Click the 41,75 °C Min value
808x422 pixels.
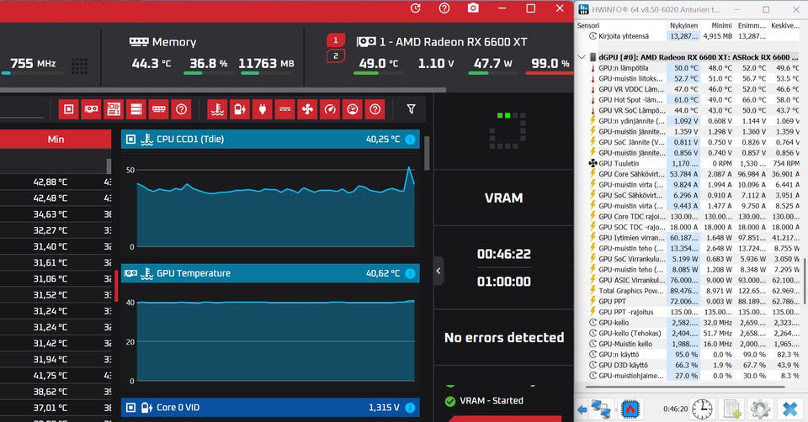click(x=50, y=376)
